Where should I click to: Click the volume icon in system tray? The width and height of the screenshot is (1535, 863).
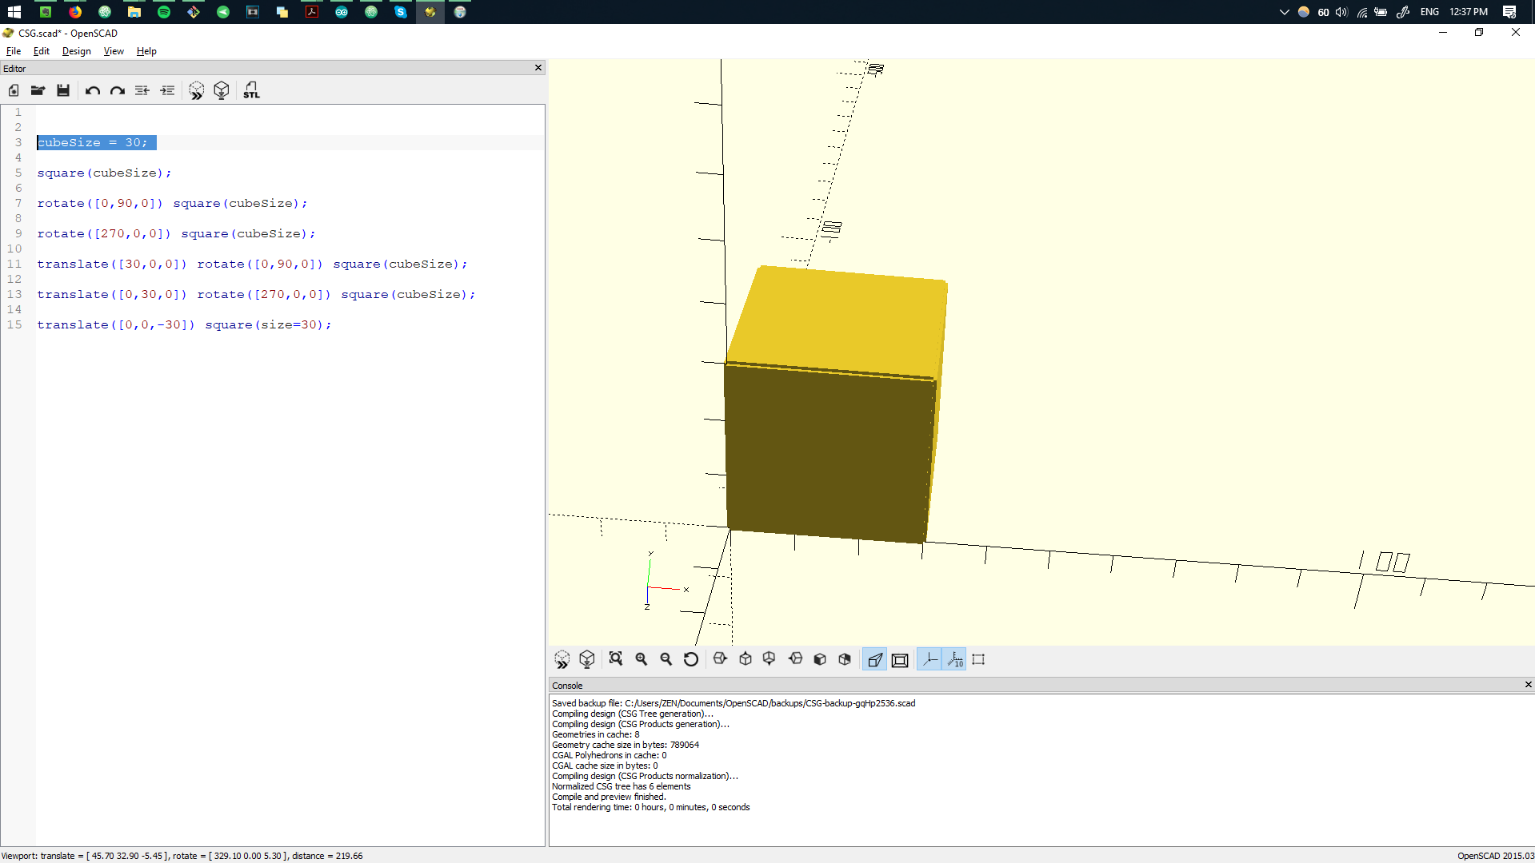point(1341,12)
